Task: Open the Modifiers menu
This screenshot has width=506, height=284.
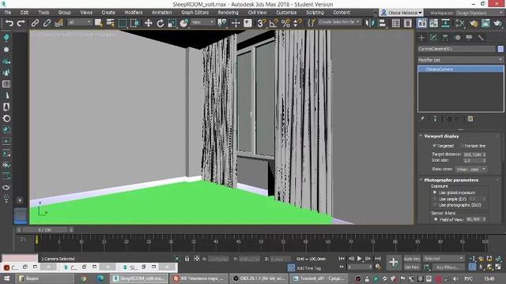Action: tap(134, 13)
